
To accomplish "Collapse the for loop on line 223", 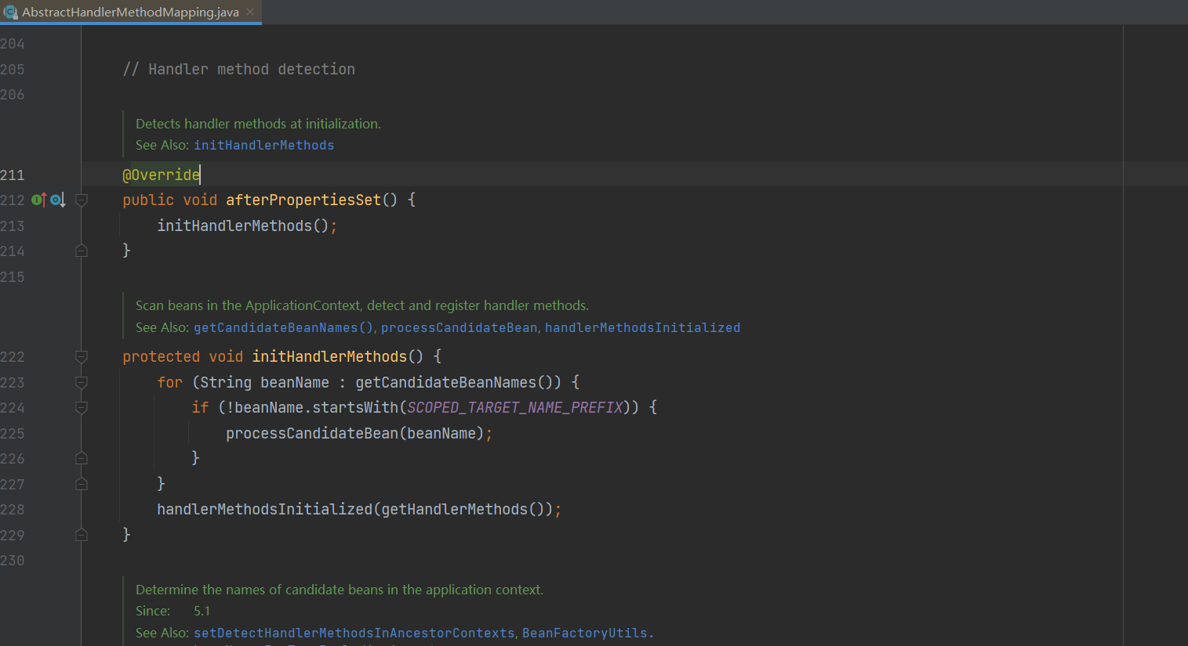I will (x=82, y=382).
